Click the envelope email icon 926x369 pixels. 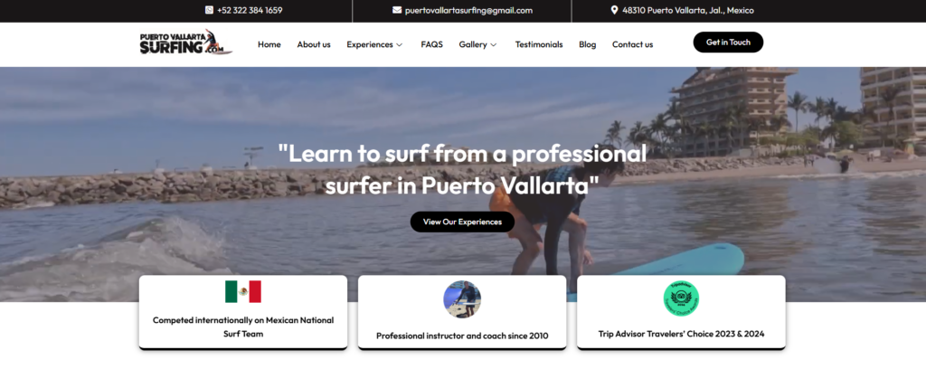397,10
